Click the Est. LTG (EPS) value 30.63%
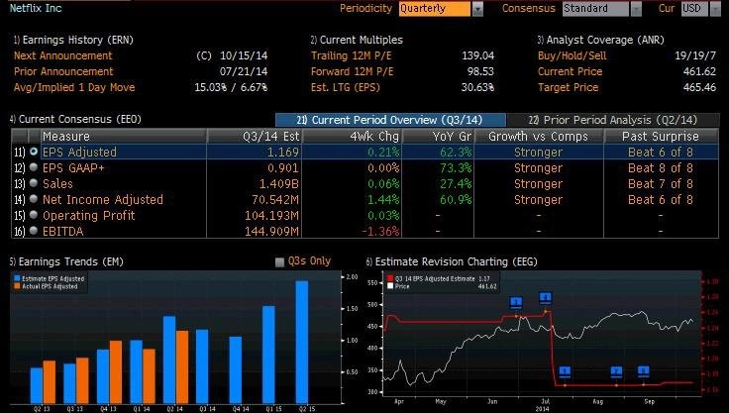 pyautogui.click(x=477, y=87)
